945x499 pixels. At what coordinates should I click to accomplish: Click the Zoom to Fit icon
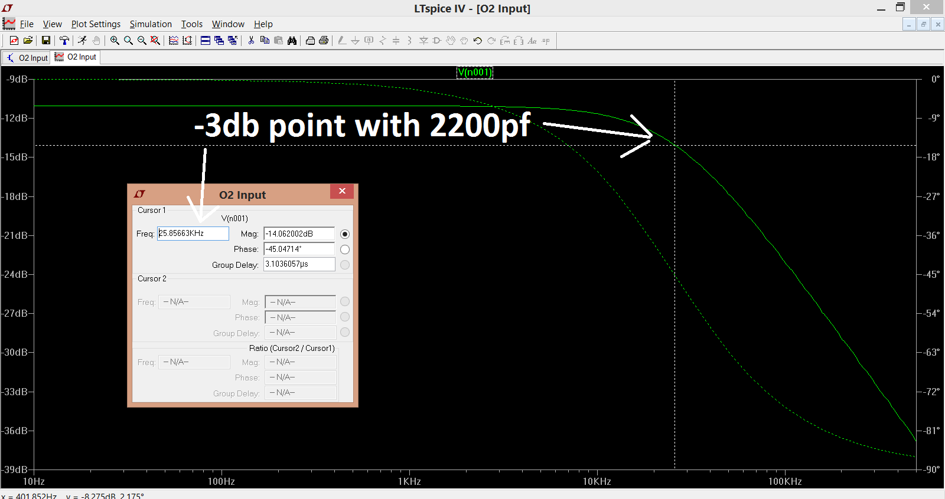point(155,40)
